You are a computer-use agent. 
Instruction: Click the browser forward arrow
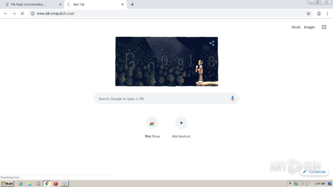pos(14,14)
